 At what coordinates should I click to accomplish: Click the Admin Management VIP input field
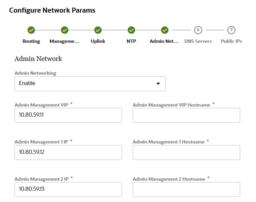click(68, 115)
